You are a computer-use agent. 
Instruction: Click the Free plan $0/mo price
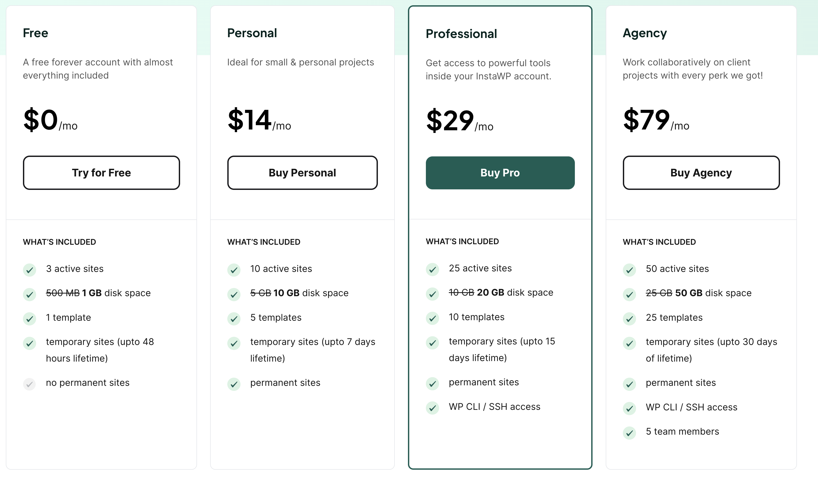pyautogui.click(x=50, y=120)
